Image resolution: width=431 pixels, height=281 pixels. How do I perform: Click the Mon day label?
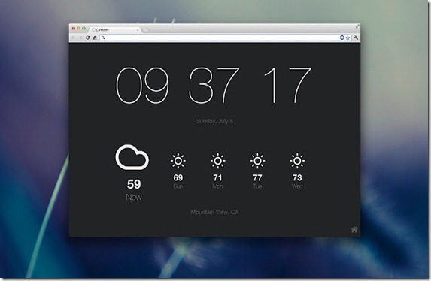(x=217, y=186)
